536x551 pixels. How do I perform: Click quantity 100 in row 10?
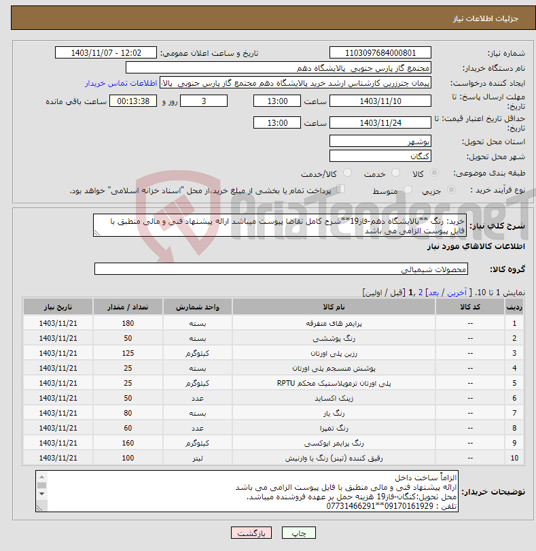pos(128,458)
